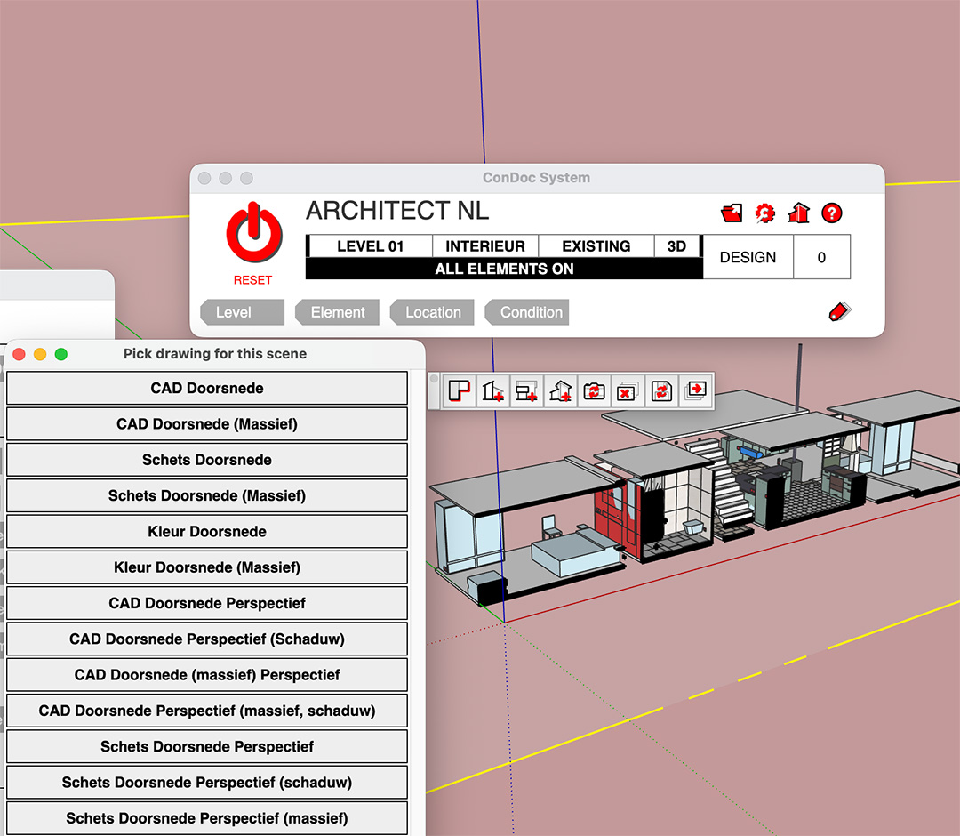The height and width of the screenshot is (836, 960).
Task: Close the Pick drawing for this scene window
Action: pyautogui.click(x=19, y=354)
